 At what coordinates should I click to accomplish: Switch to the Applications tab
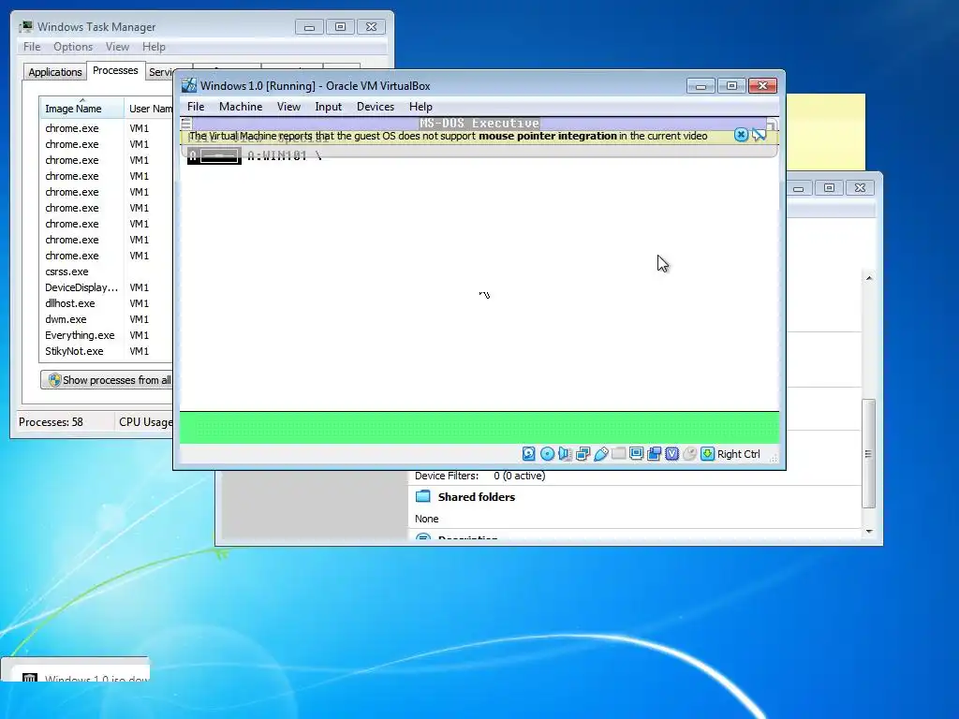[x=55, y=72]
